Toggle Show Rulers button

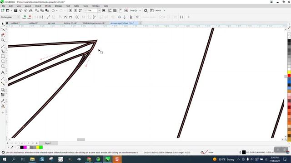pos(110,10)
